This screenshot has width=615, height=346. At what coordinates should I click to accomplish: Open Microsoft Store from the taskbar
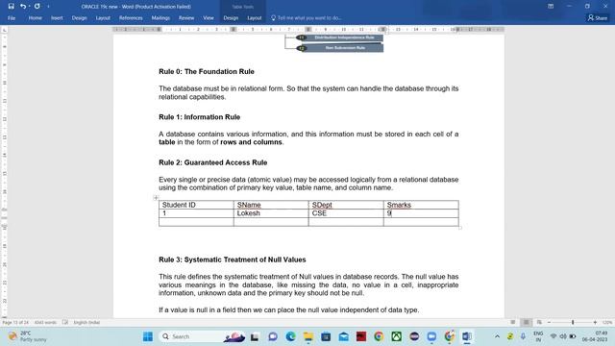(326, 336)
